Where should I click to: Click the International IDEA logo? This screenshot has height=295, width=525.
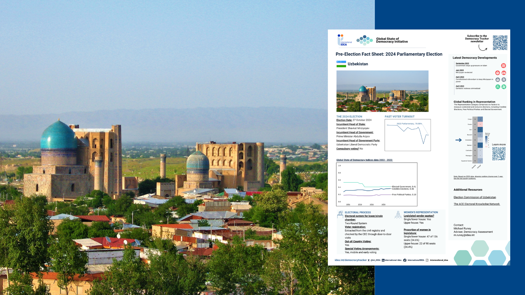click(x=344, y=40)
